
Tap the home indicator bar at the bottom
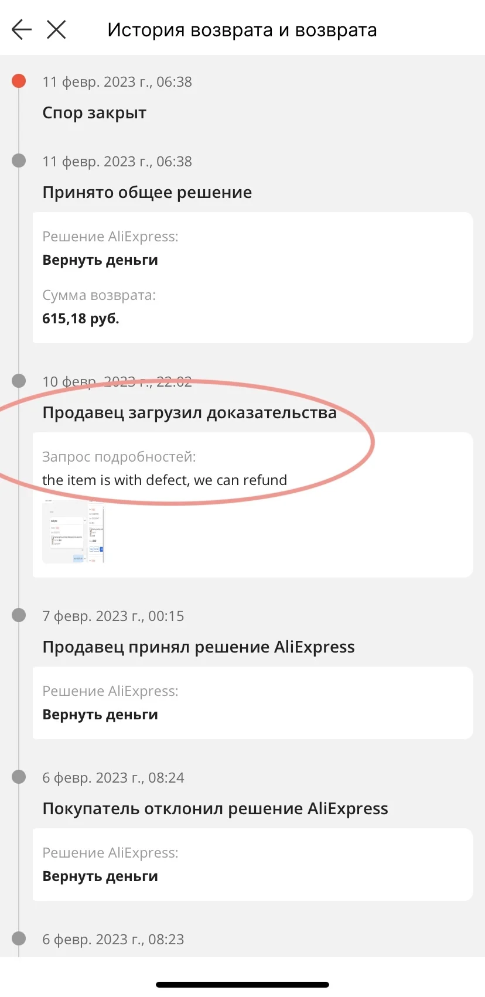pyautogui.click(x=243, y=985)
